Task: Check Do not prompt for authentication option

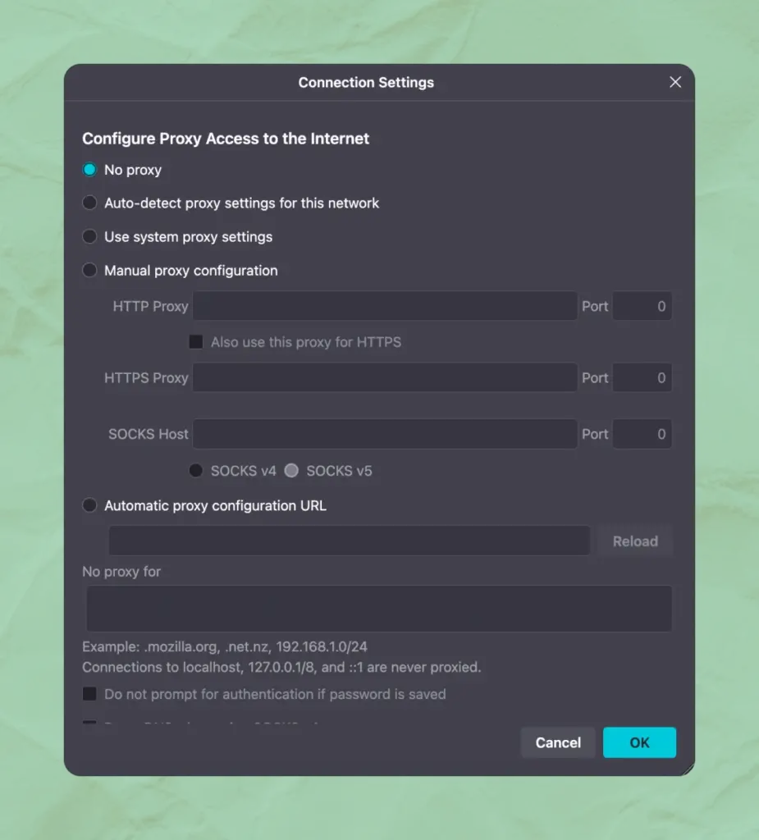Action: coord(89,694)
